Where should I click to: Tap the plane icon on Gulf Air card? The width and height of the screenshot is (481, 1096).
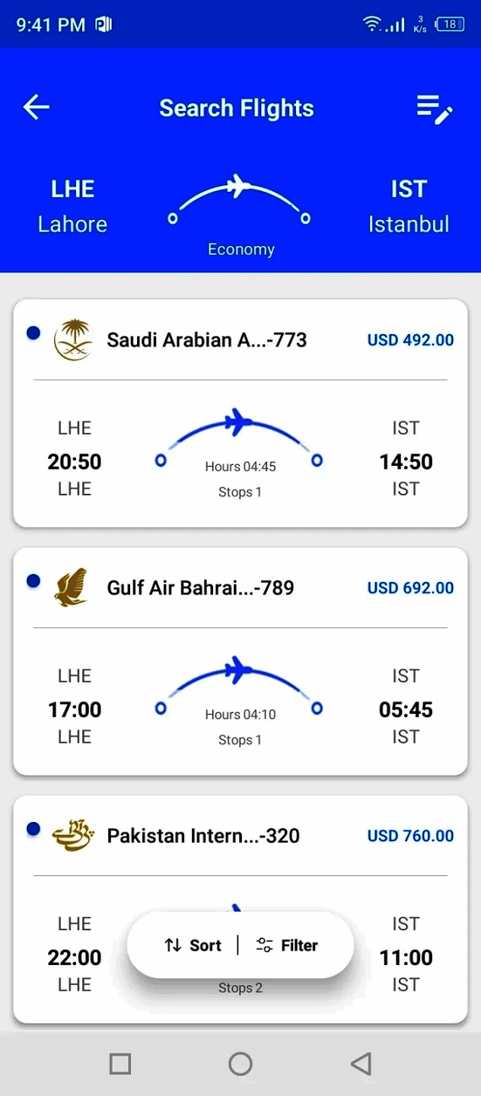click(x=238, y=669)
